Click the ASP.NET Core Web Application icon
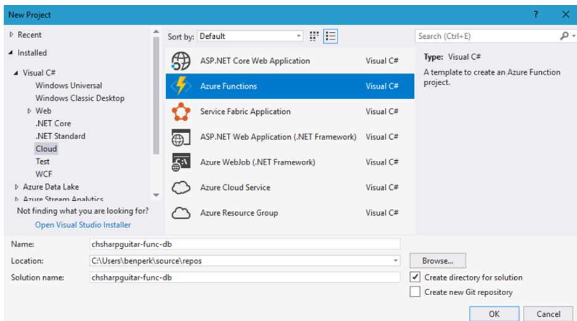Screen dimensions: 577x321 click(x=180, y=61)
